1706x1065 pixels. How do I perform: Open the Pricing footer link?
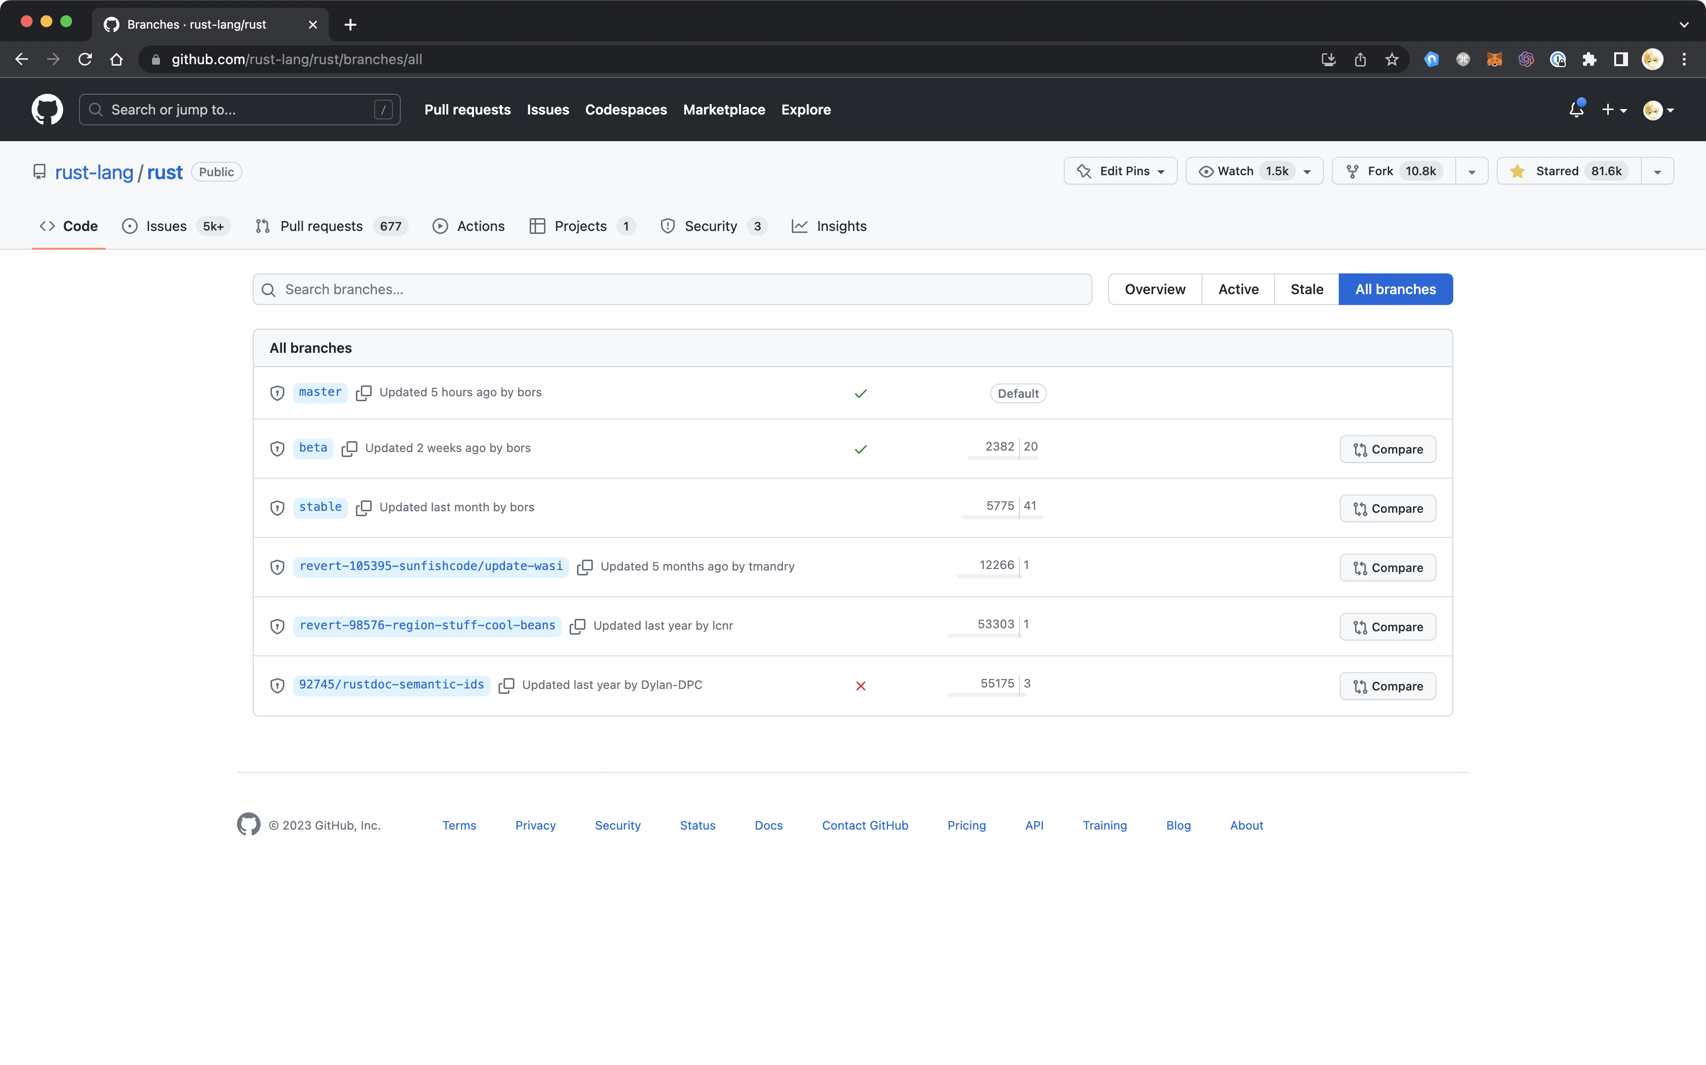[966, 825]
